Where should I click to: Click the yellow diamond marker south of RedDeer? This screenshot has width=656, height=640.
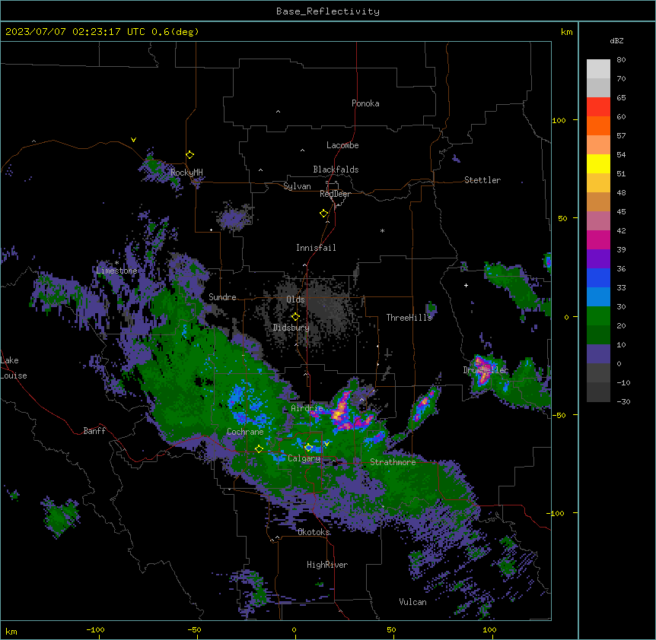pos(324,214)
